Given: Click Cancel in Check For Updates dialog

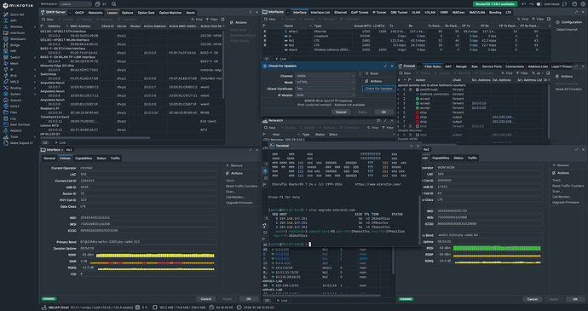Looking at the screenshot, I should click(x=341, y=112).
